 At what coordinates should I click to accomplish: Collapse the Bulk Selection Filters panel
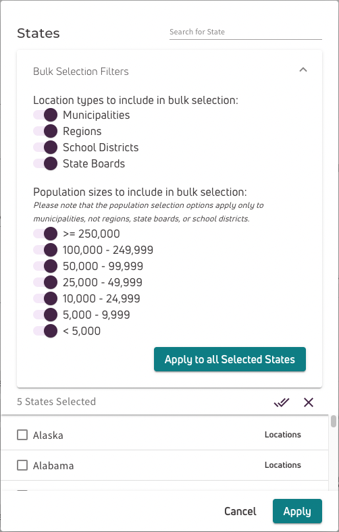303,70
